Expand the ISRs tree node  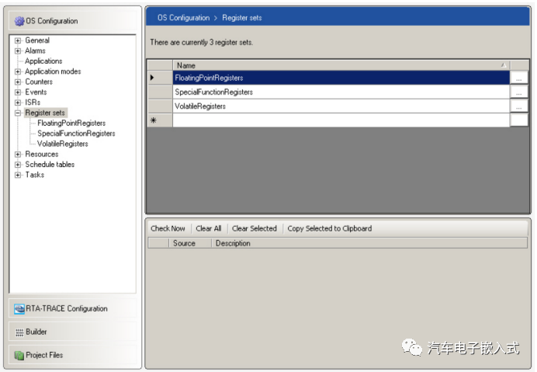coord(18,103)
